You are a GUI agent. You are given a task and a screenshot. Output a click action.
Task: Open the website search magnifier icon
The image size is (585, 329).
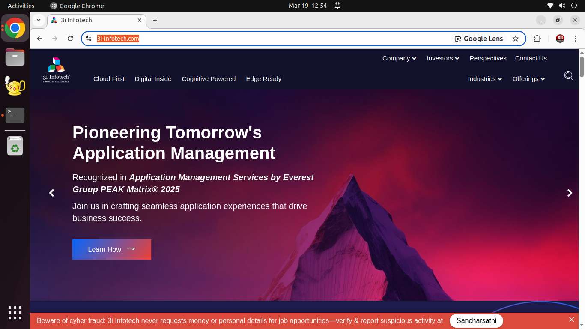point(569,76)
